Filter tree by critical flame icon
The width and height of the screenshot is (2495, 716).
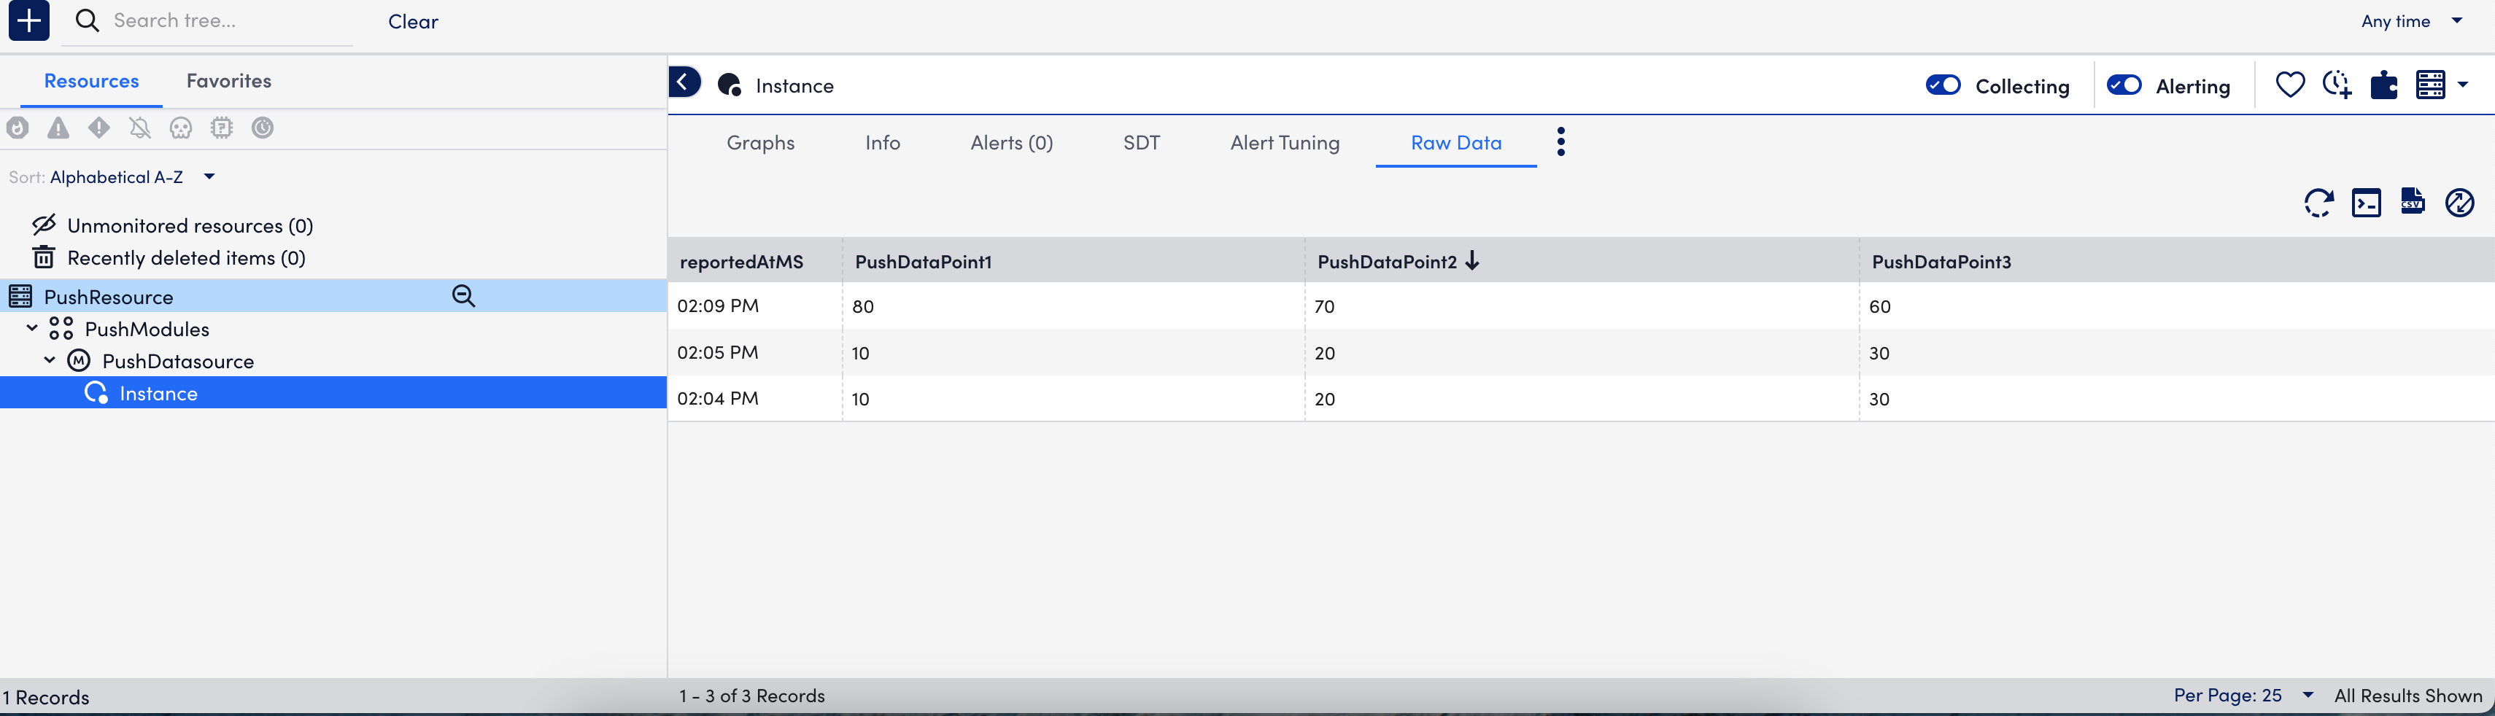coord(18,128)
